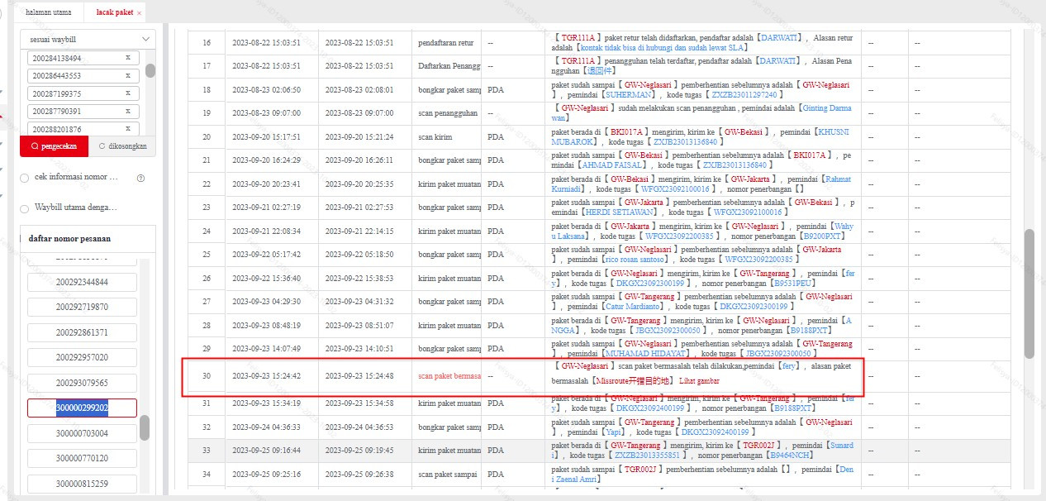Screen dimensions: 1046x501
Task: Select order number 200292957020
Action: click(x=82, y=358)
